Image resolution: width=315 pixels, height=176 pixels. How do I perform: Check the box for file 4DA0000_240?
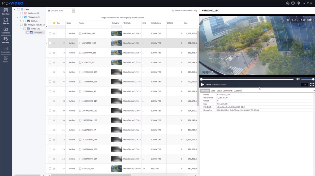50,33
